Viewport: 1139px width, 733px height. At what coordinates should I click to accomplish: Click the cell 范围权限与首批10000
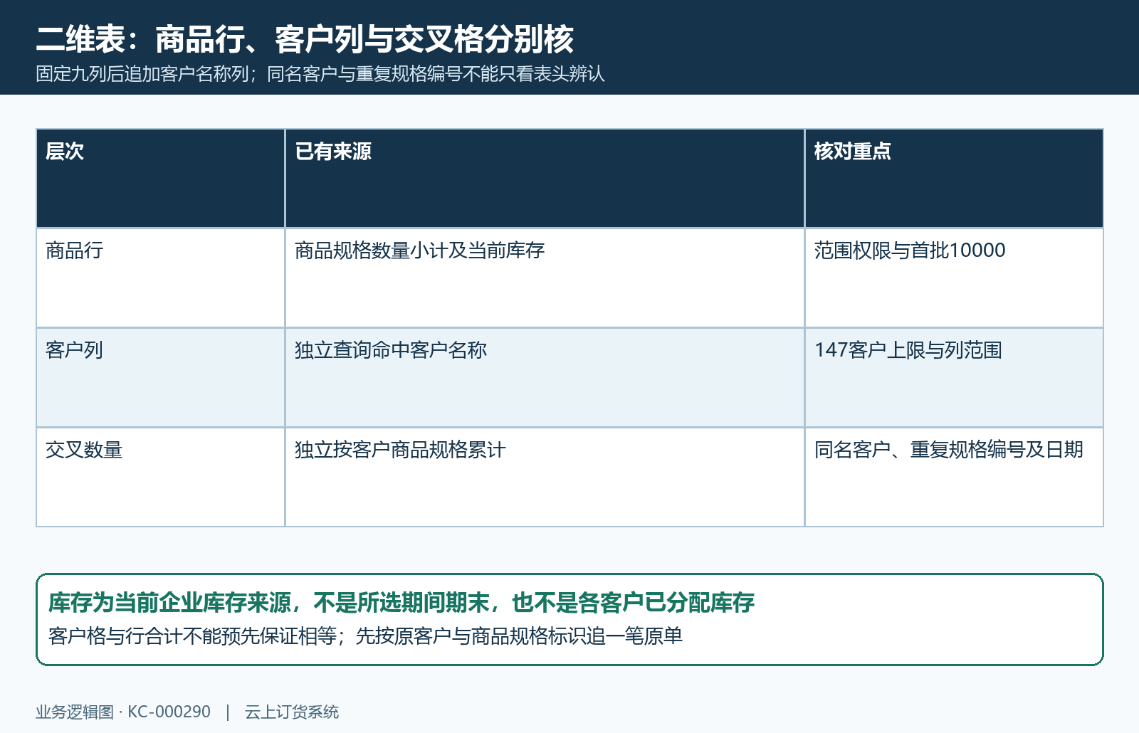pos(954,278)
